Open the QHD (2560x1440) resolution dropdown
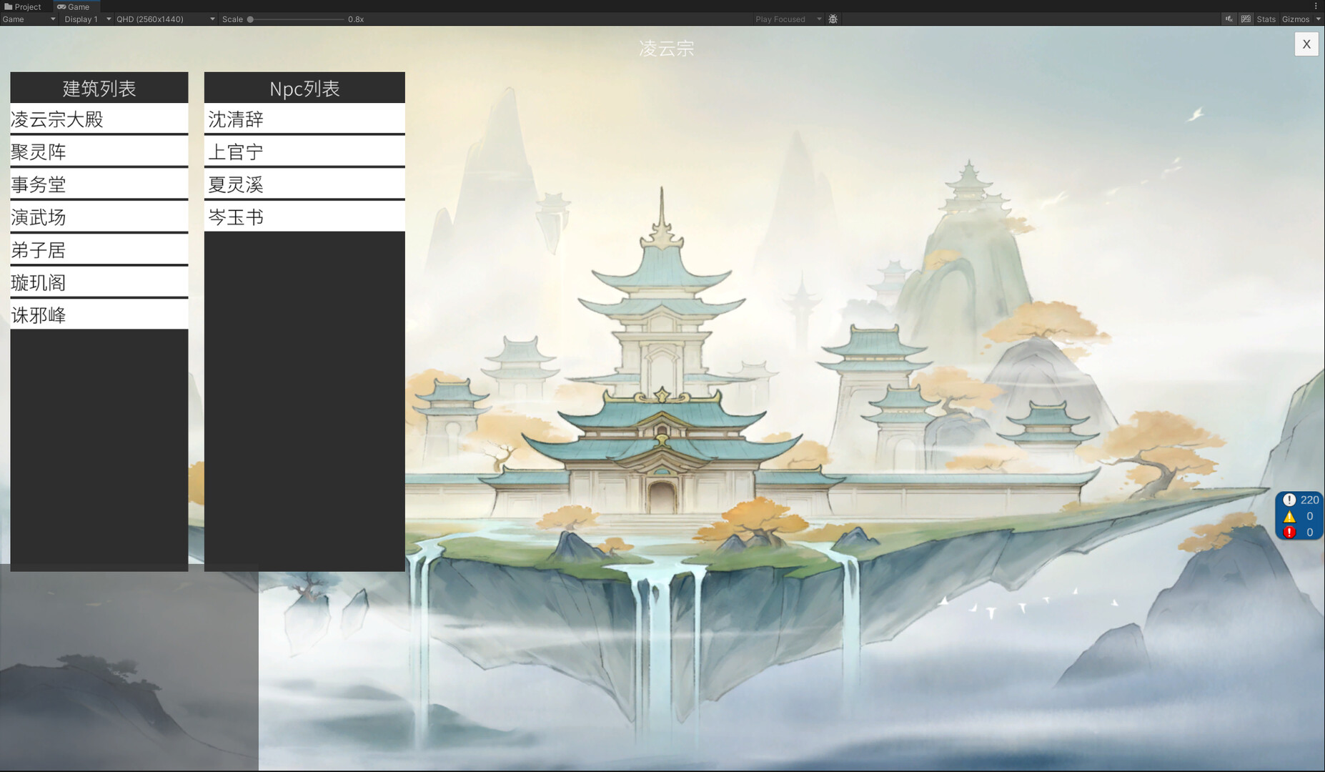This screenshot has width=1325, height=772. [x=165, y=19]
